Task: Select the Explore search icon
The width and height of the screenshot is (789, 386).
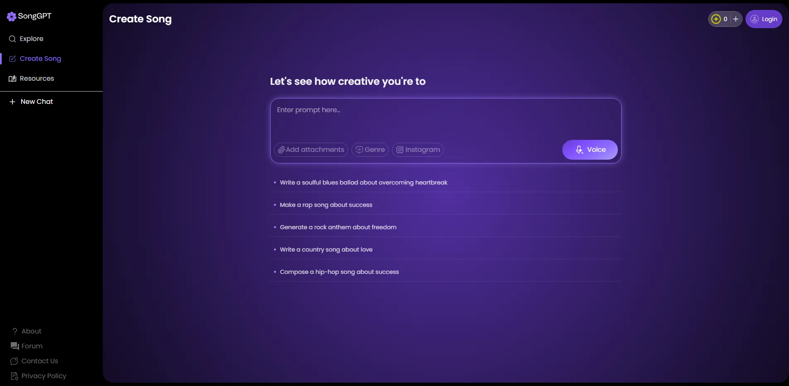Action: [12, 38]
